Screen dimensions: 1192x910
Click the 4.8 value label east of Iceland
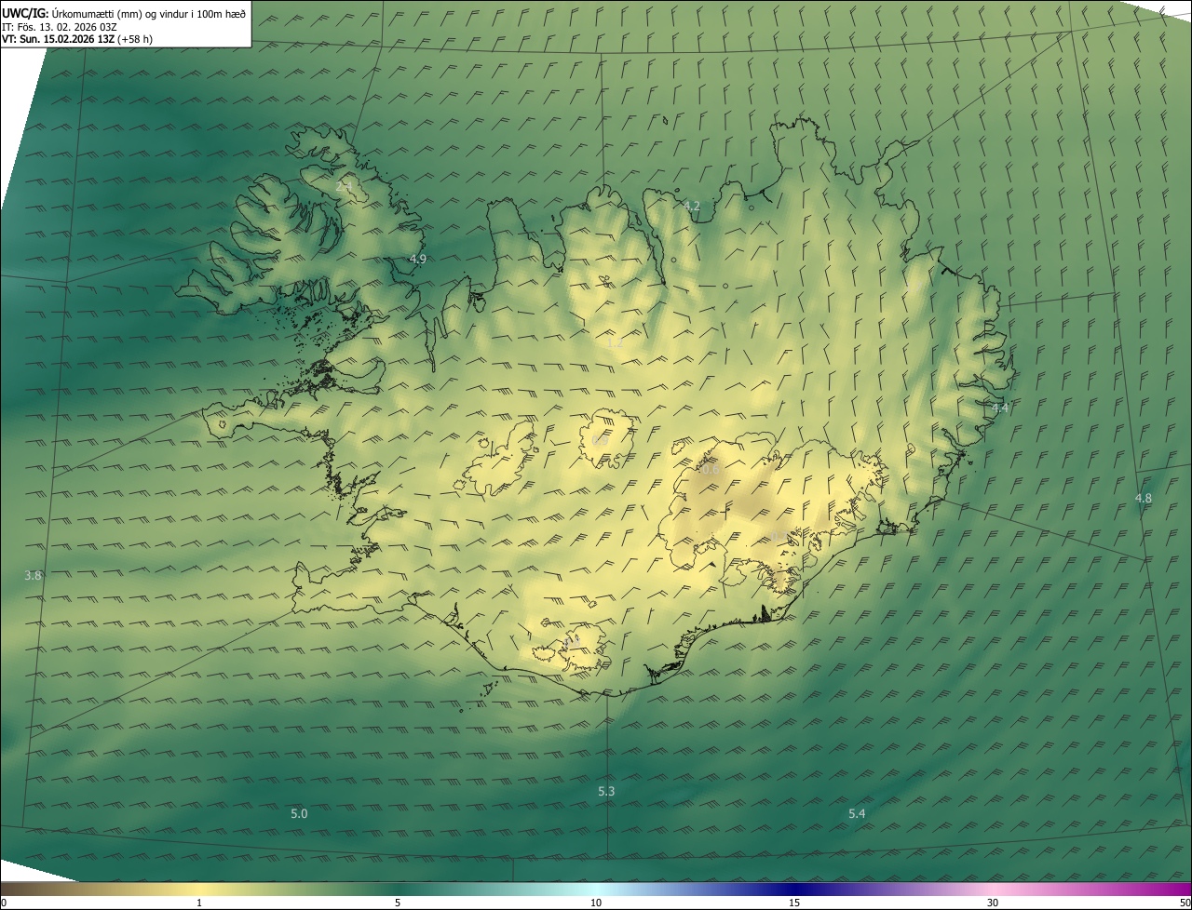coord(1144,498)
